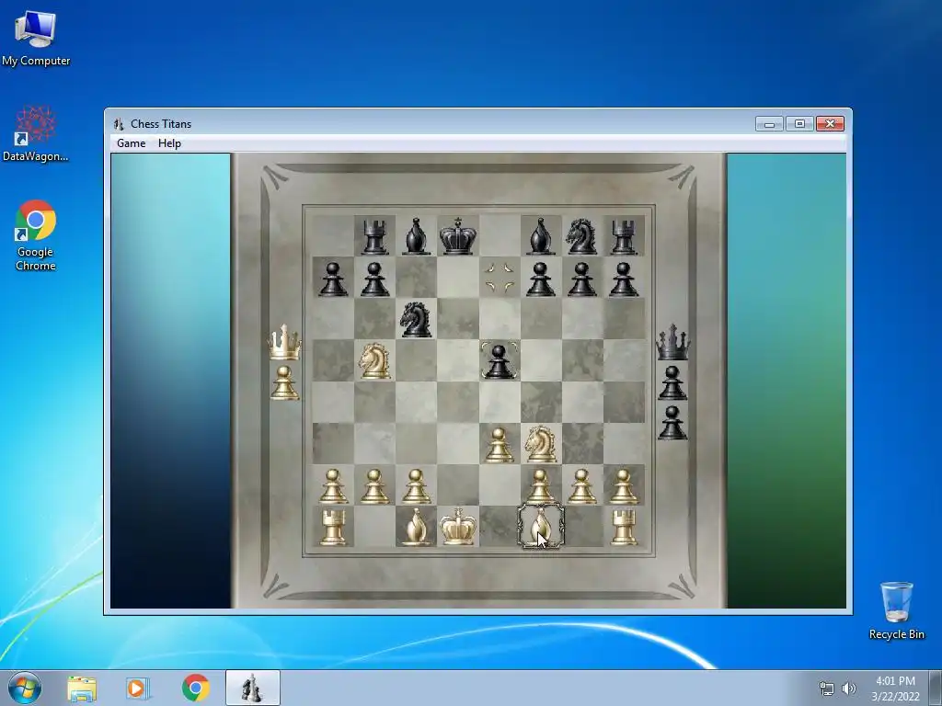
Task: Select the white pawn on g2
Action: (582, 485)
